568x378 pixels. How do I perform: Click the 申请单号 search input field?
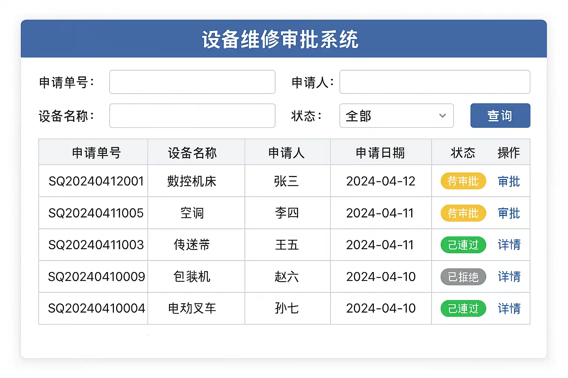pyautogui.click(x=192, y=82)
